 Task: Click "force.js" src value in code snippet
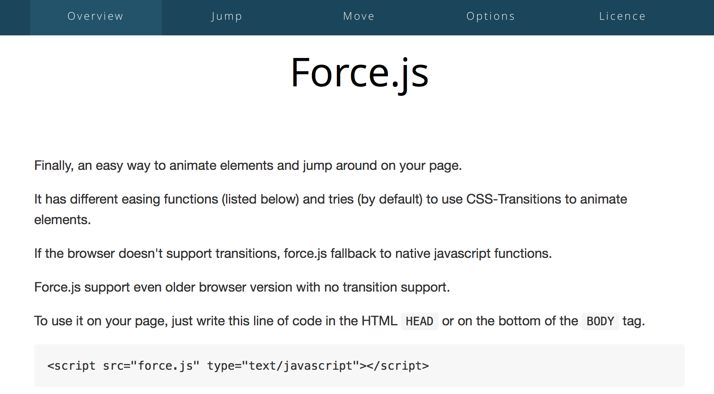click(165, 366)
